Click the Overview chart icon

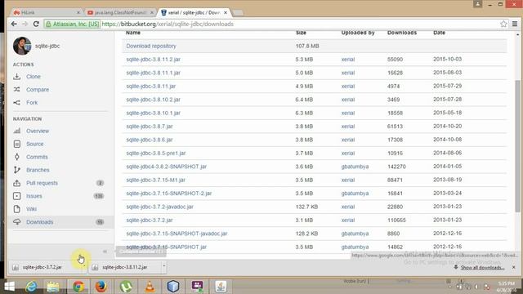pyautogui.click(x=16, y=131)
